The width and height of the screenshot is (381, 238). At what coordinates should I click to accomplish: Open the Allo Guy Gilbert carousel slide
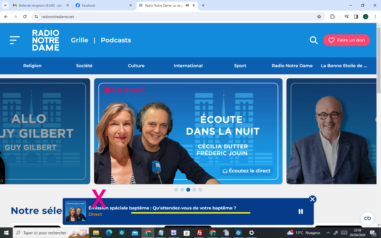point(45,131)
